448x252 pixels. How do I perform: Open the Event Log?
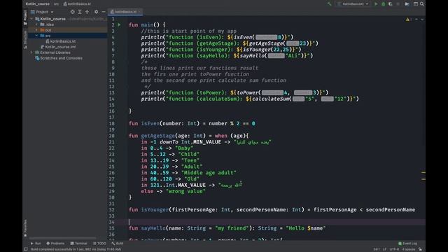tap(407, 244)
